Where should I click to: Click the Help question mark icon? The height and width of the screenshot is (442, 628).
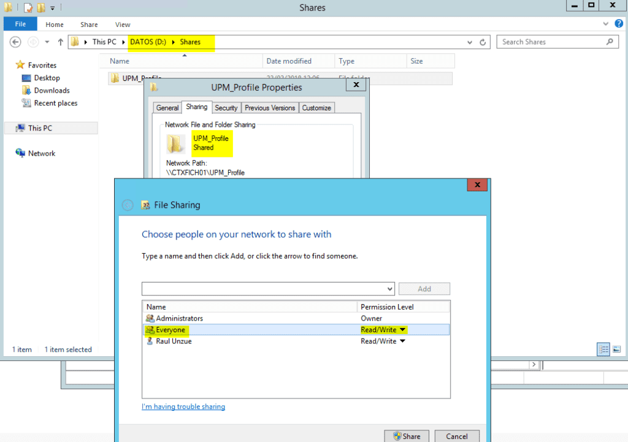618,23
